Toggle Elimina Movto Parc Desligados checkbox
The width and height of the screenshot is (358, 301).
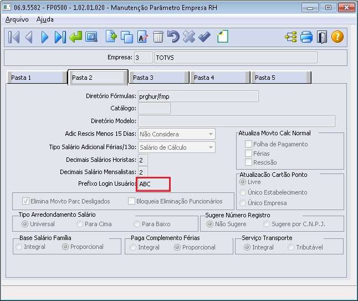pos(25,201)
